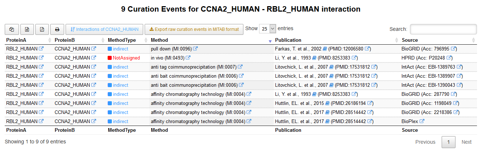Open external link for pull down MI:0096

coord(195,49)
